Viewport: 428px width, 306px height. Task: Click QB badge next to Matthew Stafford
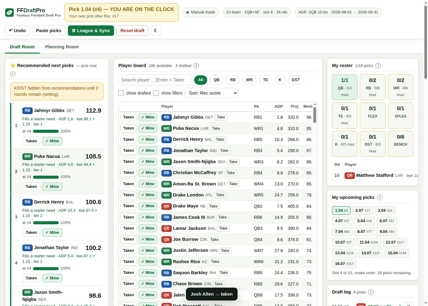[349, 176]
